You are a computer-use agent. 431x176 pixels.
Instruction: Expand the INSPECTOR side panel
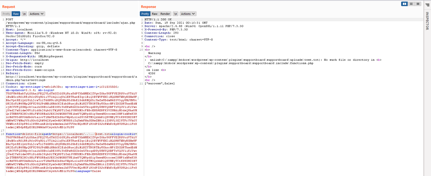(x=427, y=21)
